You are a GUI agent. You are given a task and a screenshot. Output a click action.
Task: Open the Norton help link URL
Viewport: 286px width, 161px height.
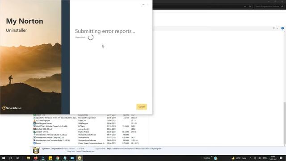(x=86, y=151)
